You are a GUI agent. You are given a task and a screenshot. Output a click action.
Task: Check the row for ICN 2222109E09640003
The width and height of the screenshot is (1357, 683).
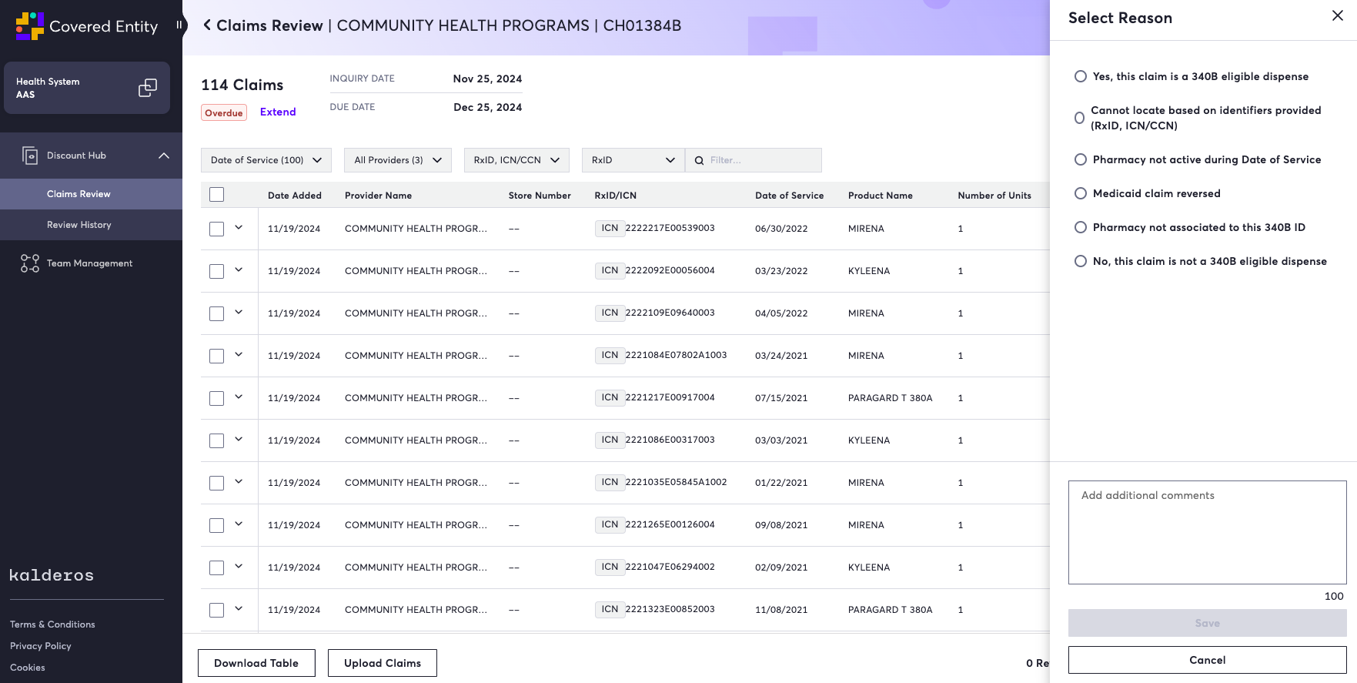pos(217,313)
